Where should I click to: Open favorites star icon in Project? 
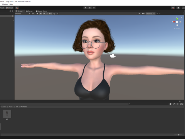click(x=178, y=104)
